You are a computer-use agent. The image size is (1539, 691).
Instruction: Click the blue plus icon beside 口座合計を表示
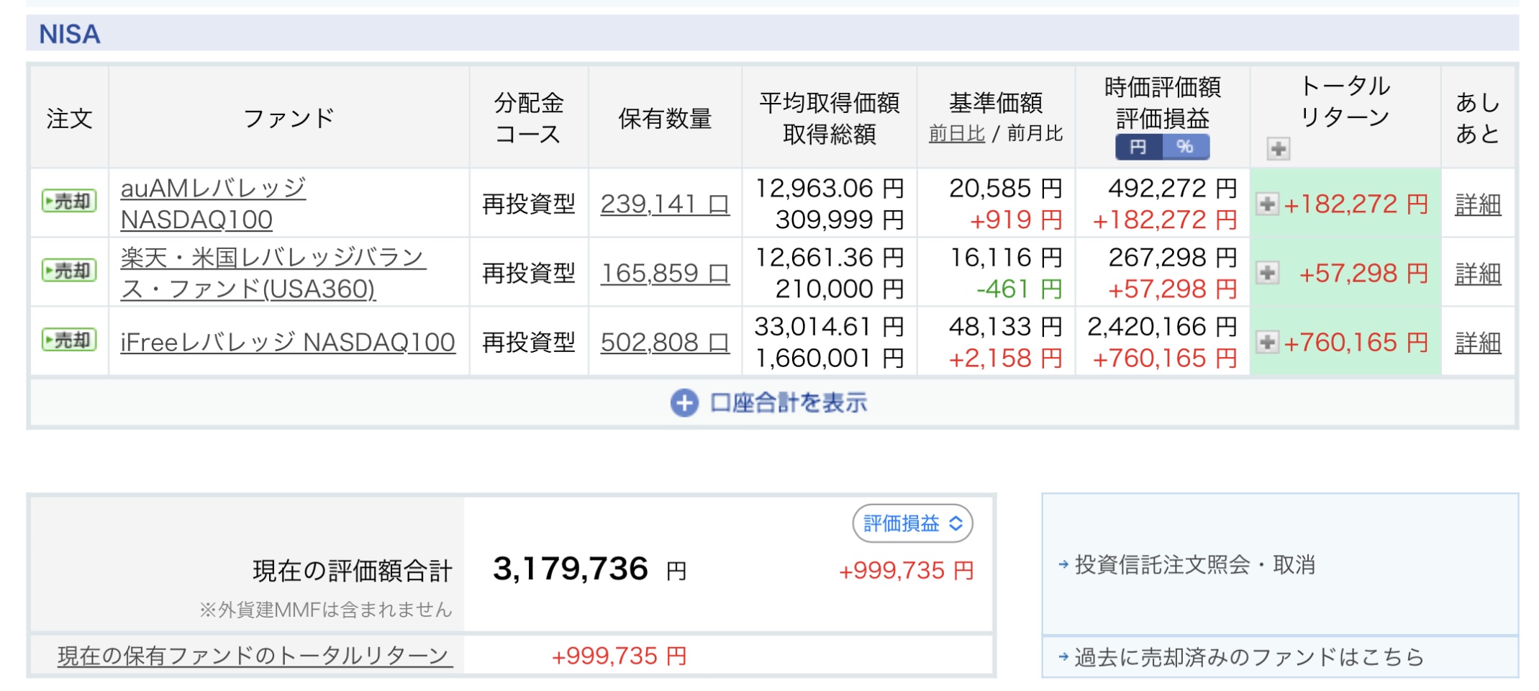pos(684,403)
